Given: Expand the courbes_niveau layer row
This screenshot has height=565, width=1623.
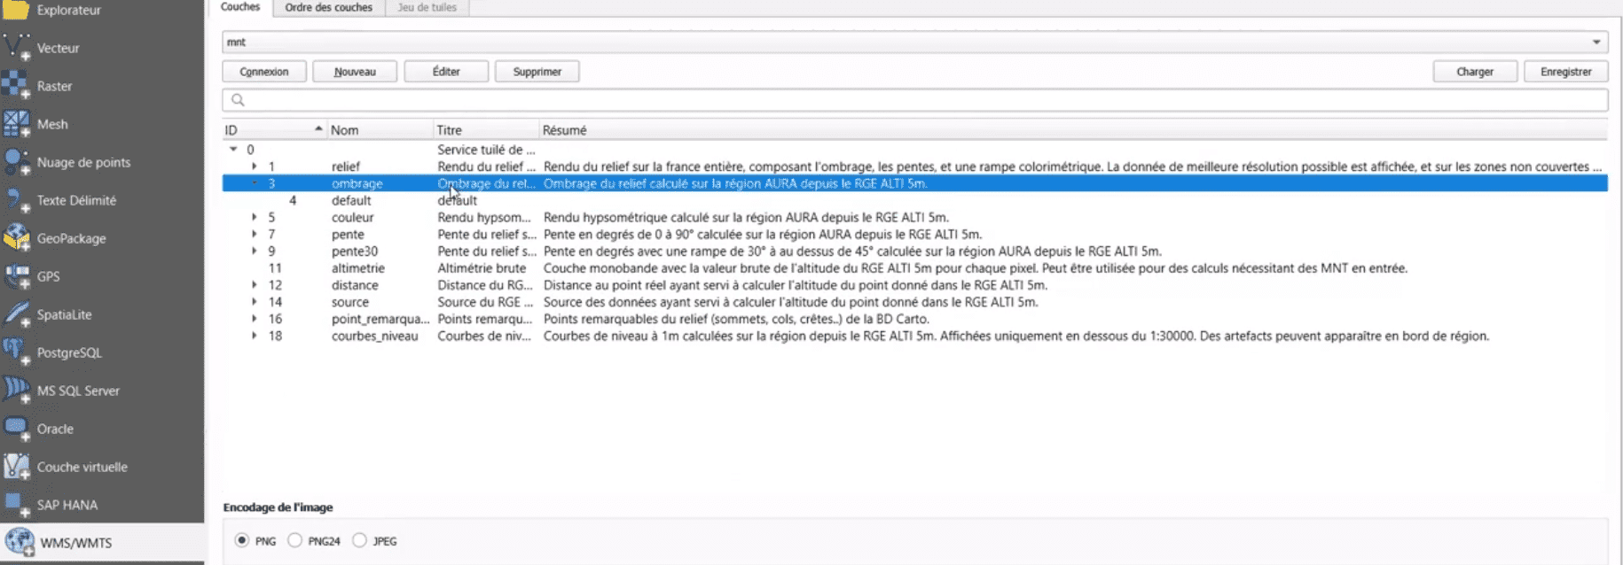Looking at the screenshot, I should point(254,336).
